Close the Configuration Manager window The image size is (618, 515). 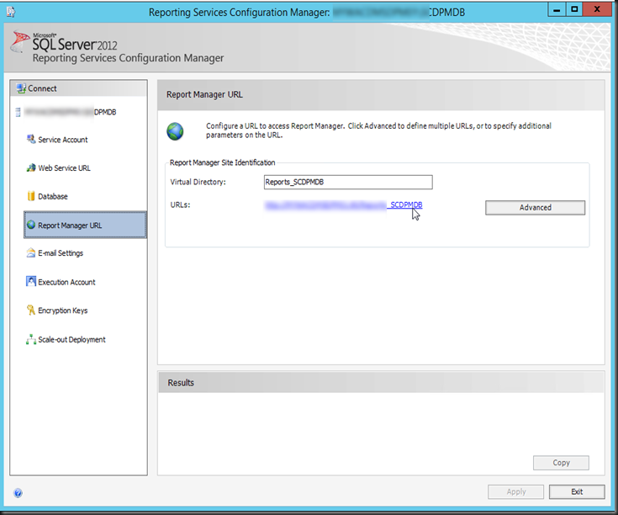(597, 9)
